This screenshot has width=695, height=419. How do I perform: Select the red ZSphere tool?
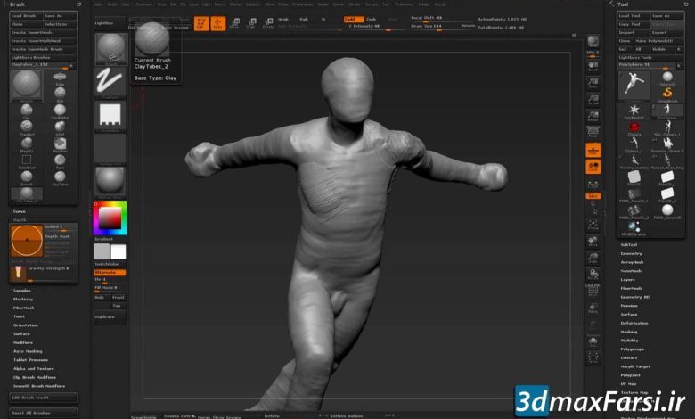coord(634,127)
